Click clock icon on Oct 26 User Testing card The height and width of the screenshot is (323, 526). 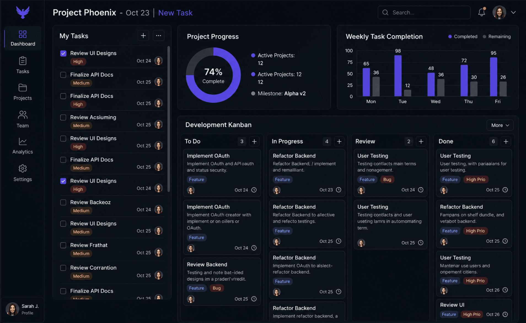click(505, 290)
